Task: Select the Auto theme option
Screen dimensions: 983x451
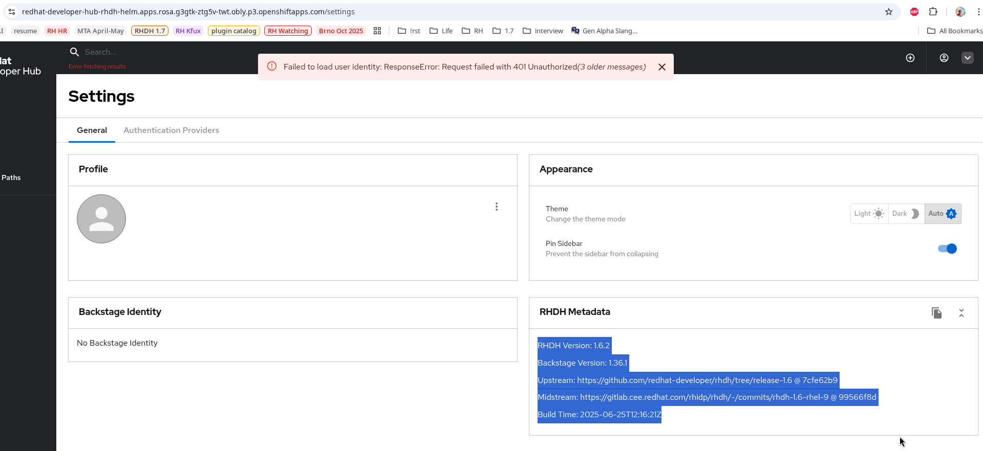Action: [943, 214]
